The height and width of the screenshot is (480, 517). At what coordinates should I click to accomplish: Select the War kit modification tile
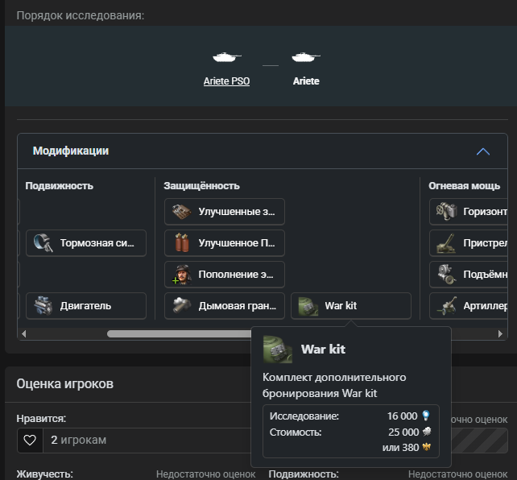(x=351, y=305)
